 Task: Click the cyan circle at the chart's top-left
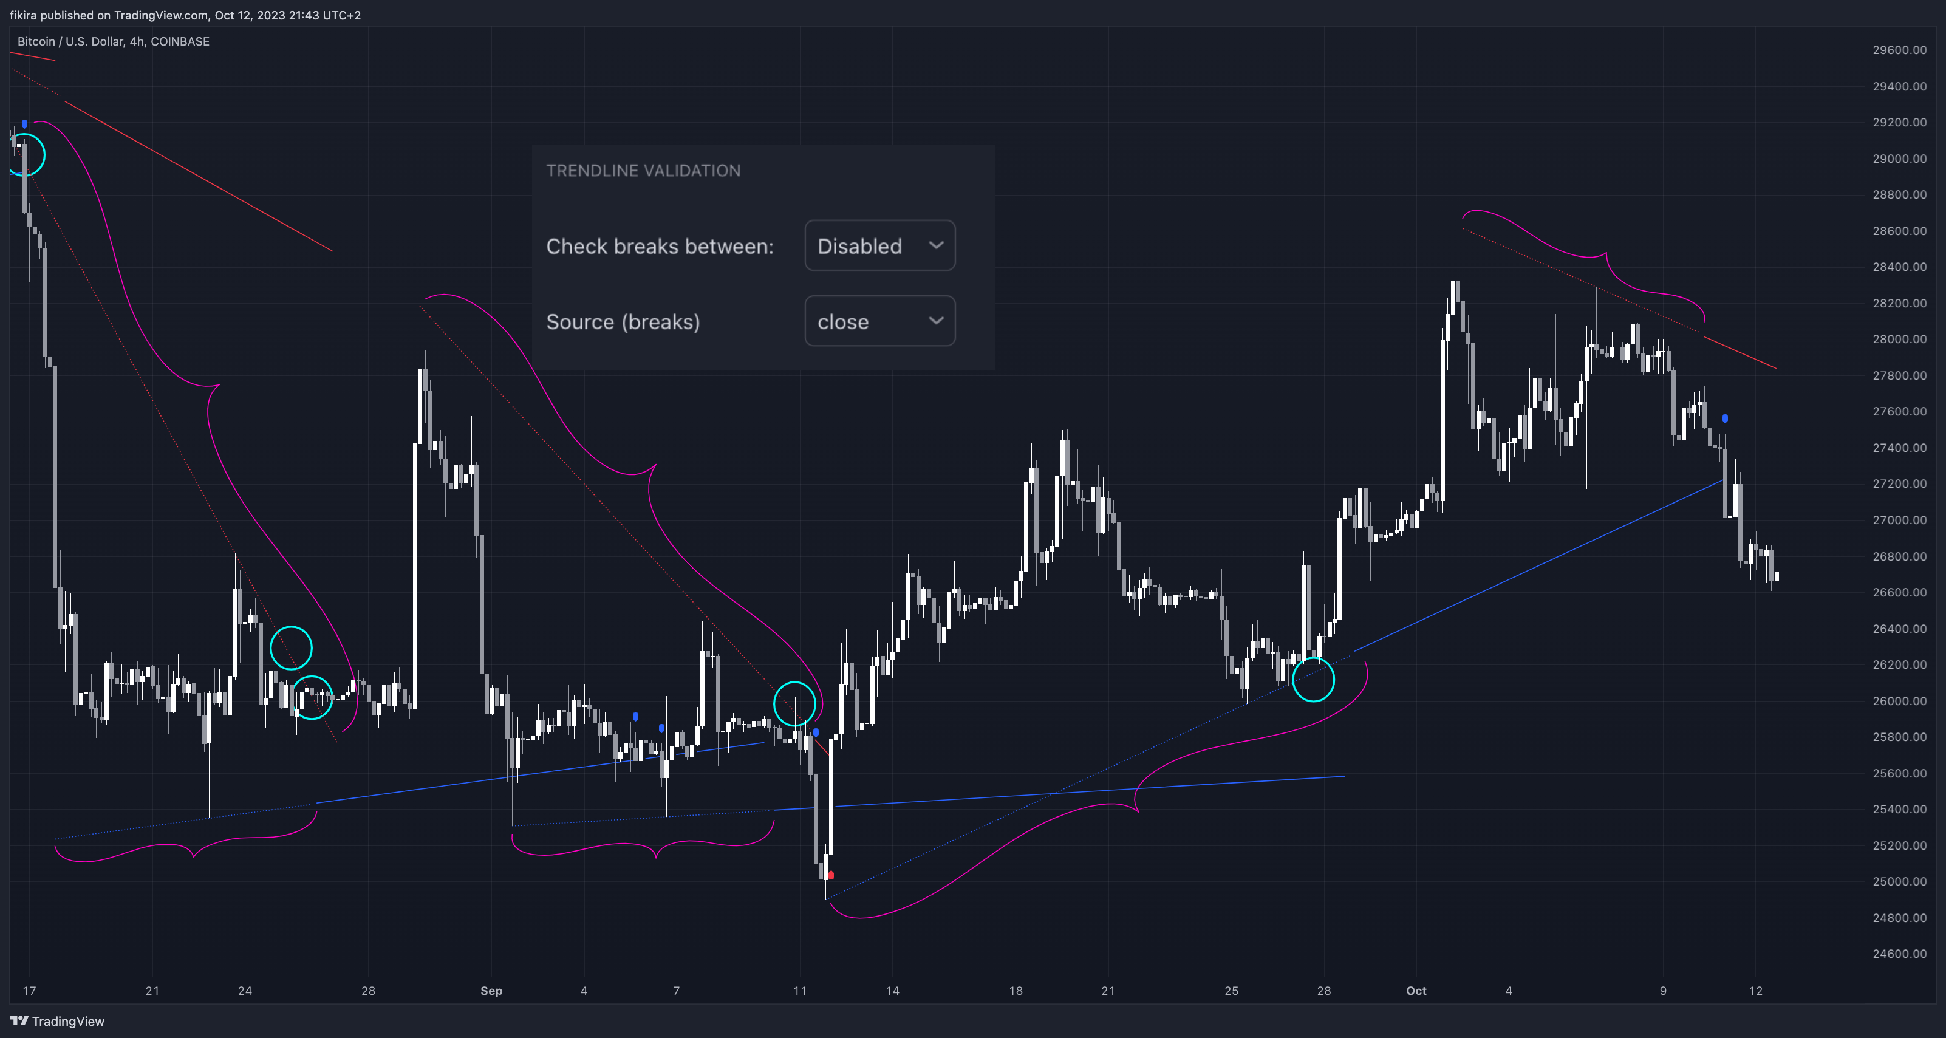[26, 155]
